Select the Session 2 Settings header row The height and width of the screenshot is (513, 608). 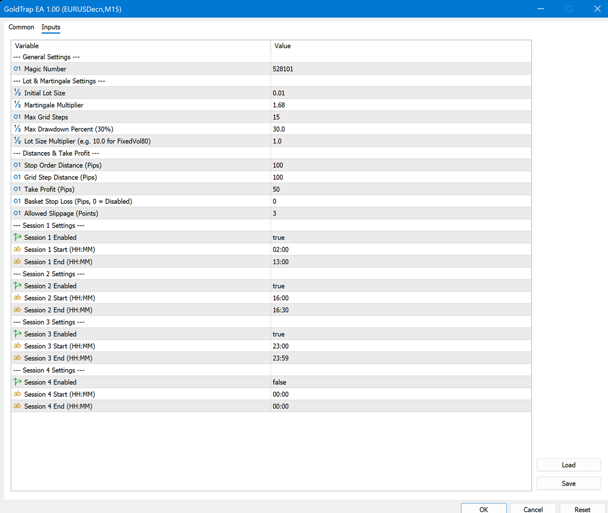[x=271, y=274]
